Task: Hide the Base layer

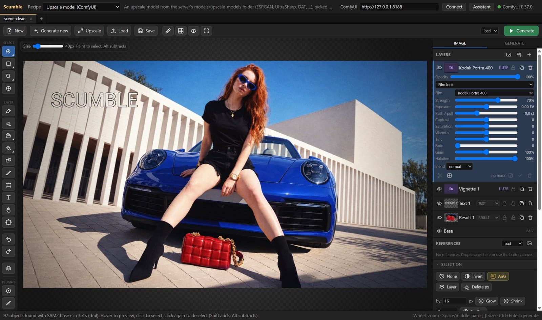Action: pos(439,231)
